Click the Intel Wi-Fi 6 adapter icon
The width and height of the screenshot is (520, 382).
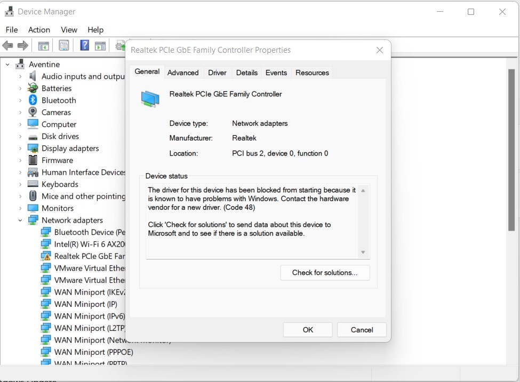coord(45,244)
